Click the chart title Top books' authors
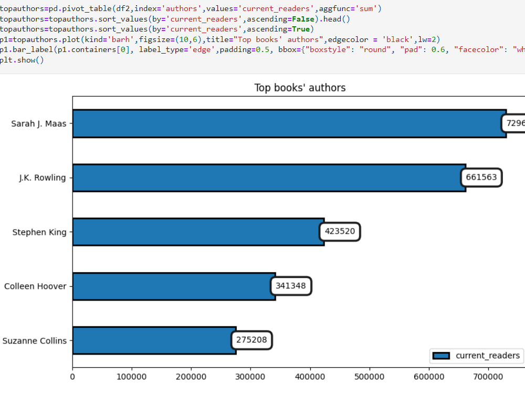 [300, 88]
